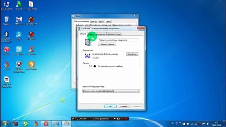Image resolution: width=226 pixels, height=127 pixels.
Task: Open the volume icon in system tray
Action: 208,124
